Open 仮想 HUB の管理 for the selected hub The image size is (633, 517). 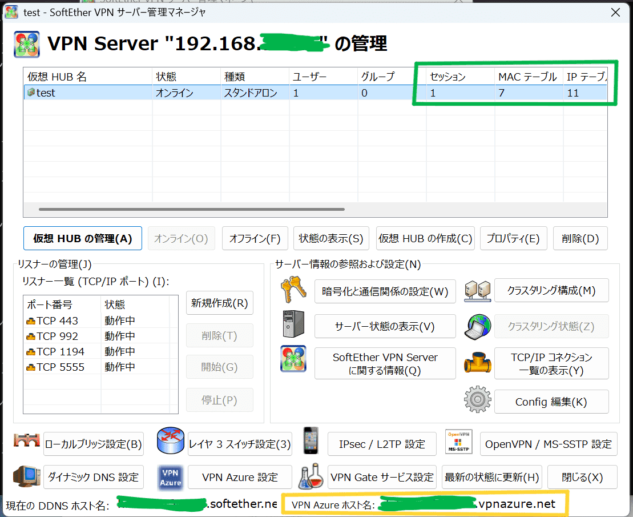(82, 238)
